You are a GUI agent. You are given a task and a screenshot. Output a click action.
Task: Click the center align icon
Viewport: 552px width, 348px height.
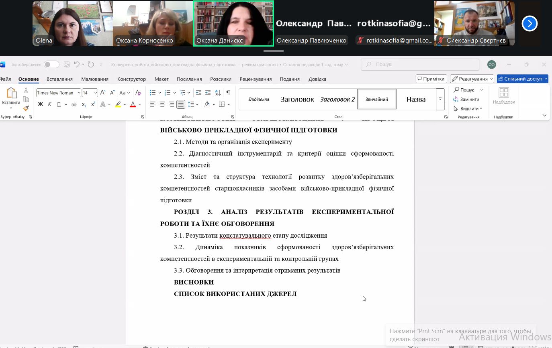162,104
